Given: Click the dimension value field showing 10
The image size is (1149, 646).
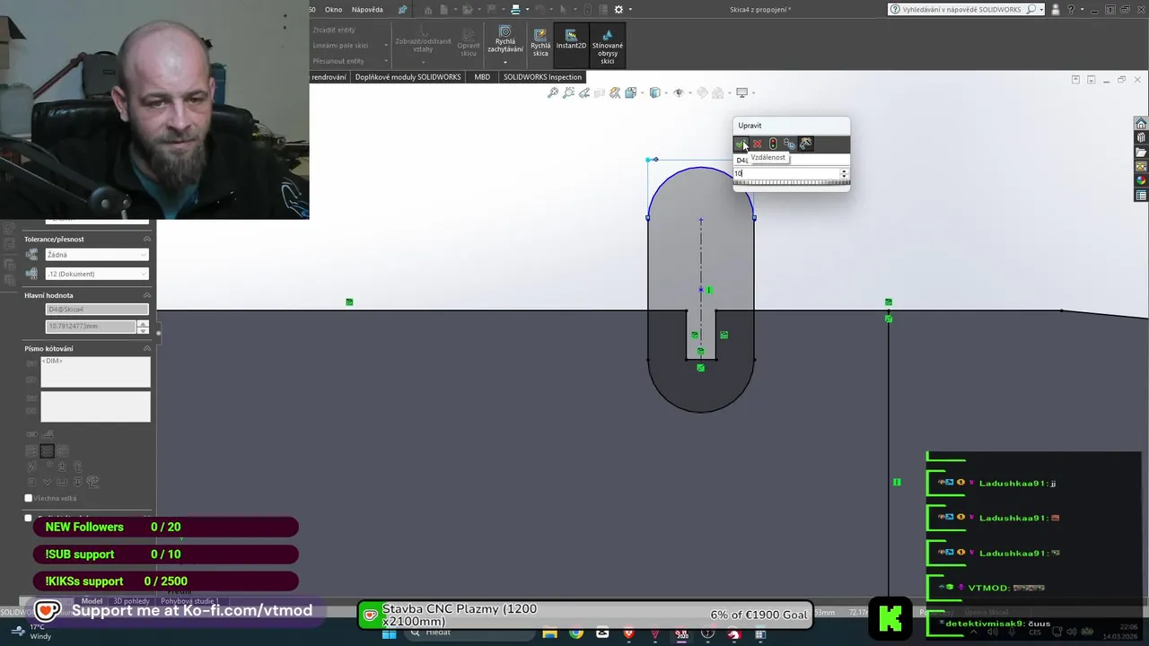Looking at the screenshot, I should [785, 173].
